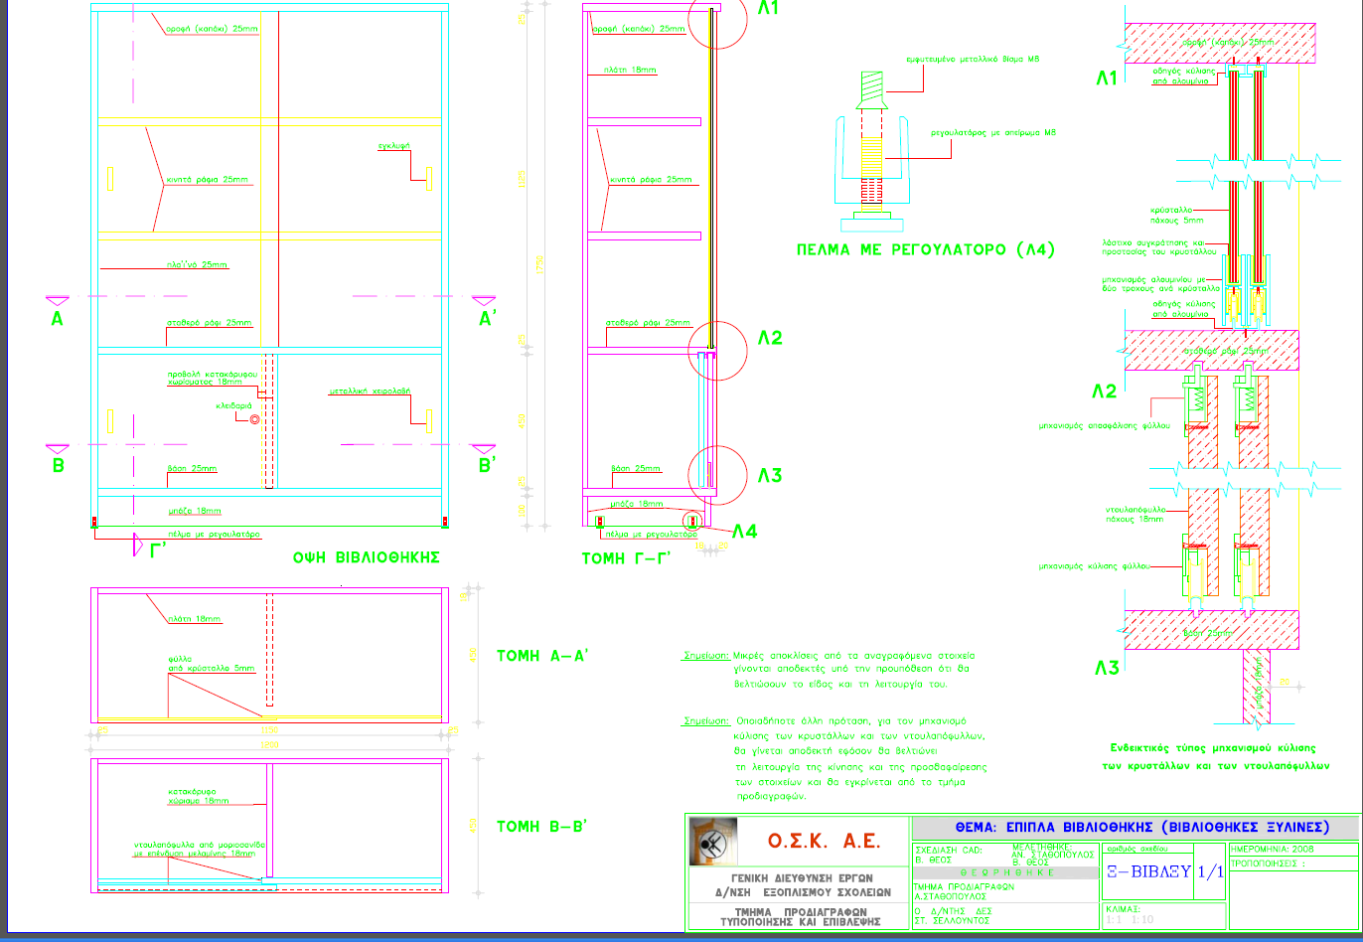Click the 'κλειδαριά' lock label

point(233,405)
